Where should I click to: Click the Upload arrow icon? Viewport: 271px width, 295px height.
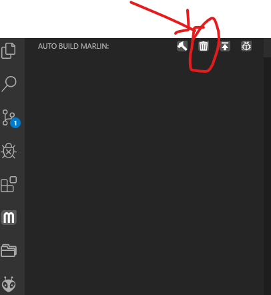click(225, 46)
